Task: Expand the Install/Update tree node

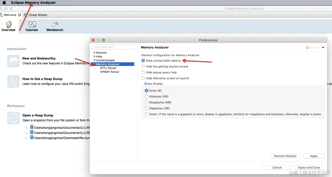Action: click(95, 60)
